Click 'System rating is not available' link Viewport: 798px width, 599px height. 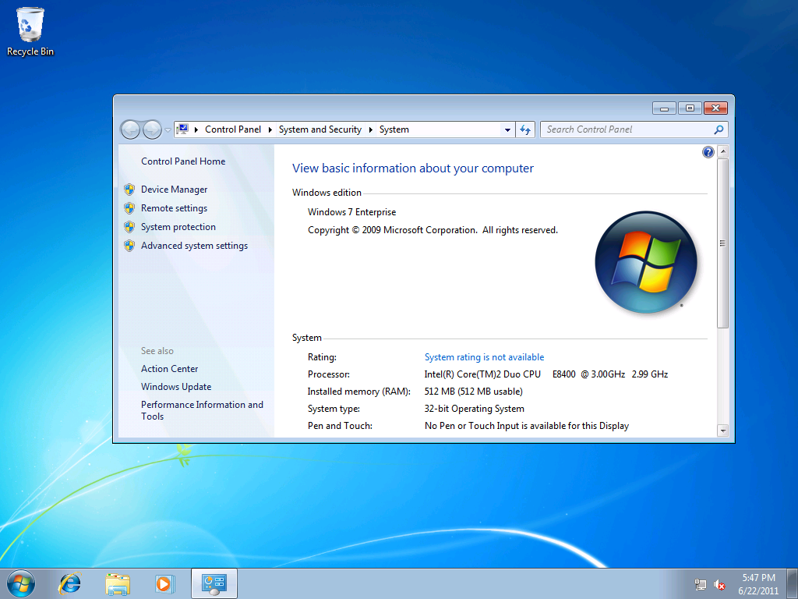point(484,357)
